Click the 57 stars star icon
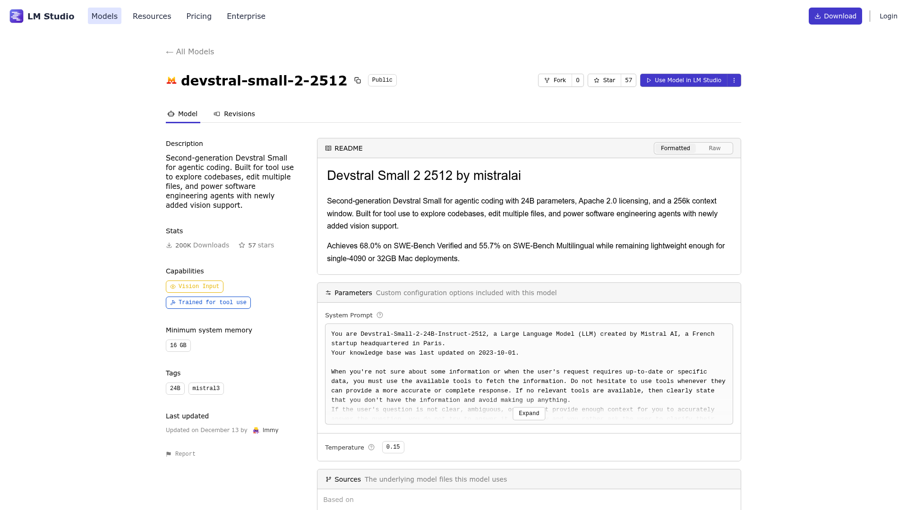Image resolution: width=907 pixels, height=510 pixels. 242,246
